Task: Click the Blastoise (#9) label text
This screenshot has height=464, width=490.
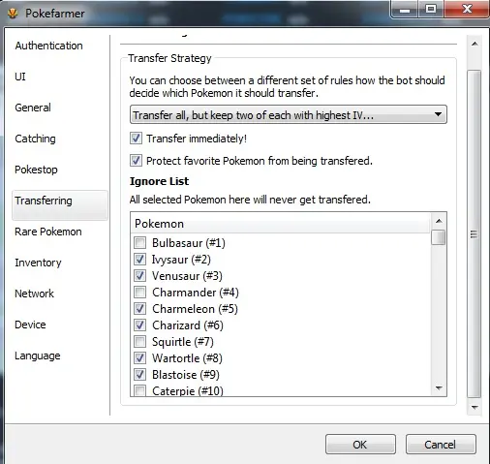Action: (186, 375)
